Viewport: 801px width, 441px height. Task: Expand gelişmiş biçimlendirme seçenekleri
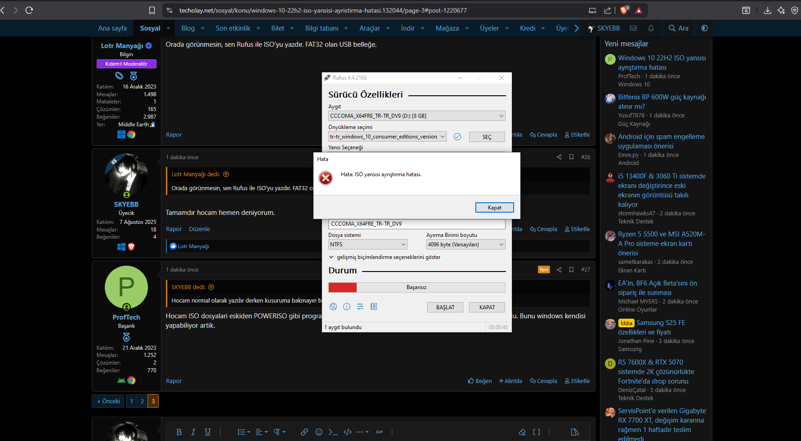click(x=385, y=257)
